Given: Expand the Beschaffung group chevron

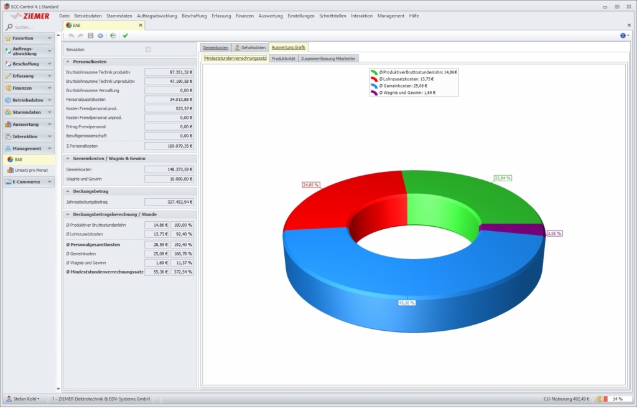Looking at the screenshot, I should point(50,64).
